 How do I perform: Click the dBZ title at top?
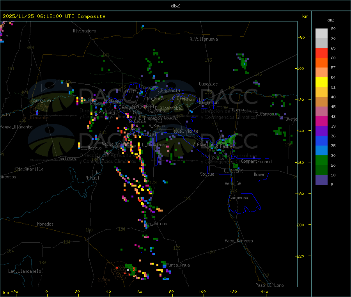point(175,5)
